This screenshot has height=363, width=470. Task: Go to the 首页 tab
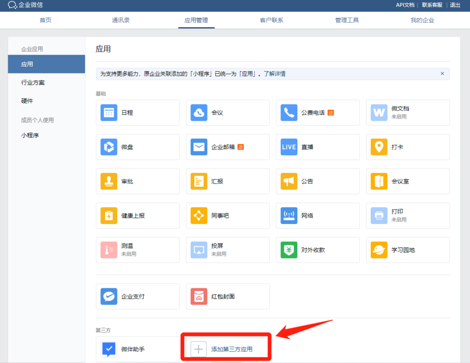pyautogui.click(x=45, y=20)
